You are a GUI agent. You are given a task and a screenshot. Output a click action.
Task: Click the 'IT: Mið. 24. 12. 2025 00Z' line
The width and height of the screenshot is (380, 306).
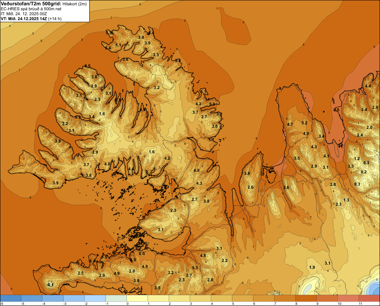click(x=24, y=14)
